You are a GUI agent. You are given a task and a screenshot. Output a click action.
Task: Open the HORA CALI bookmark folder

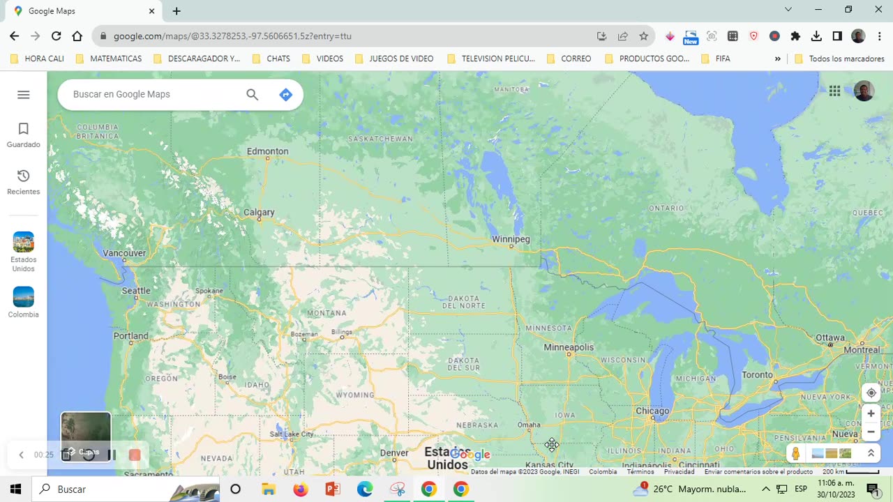pos(37,59)
